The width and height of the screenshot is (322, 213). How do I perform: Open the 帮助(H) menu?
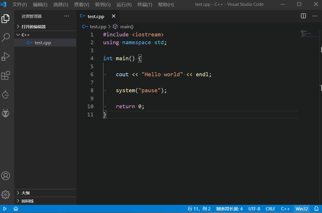(166, 4)
